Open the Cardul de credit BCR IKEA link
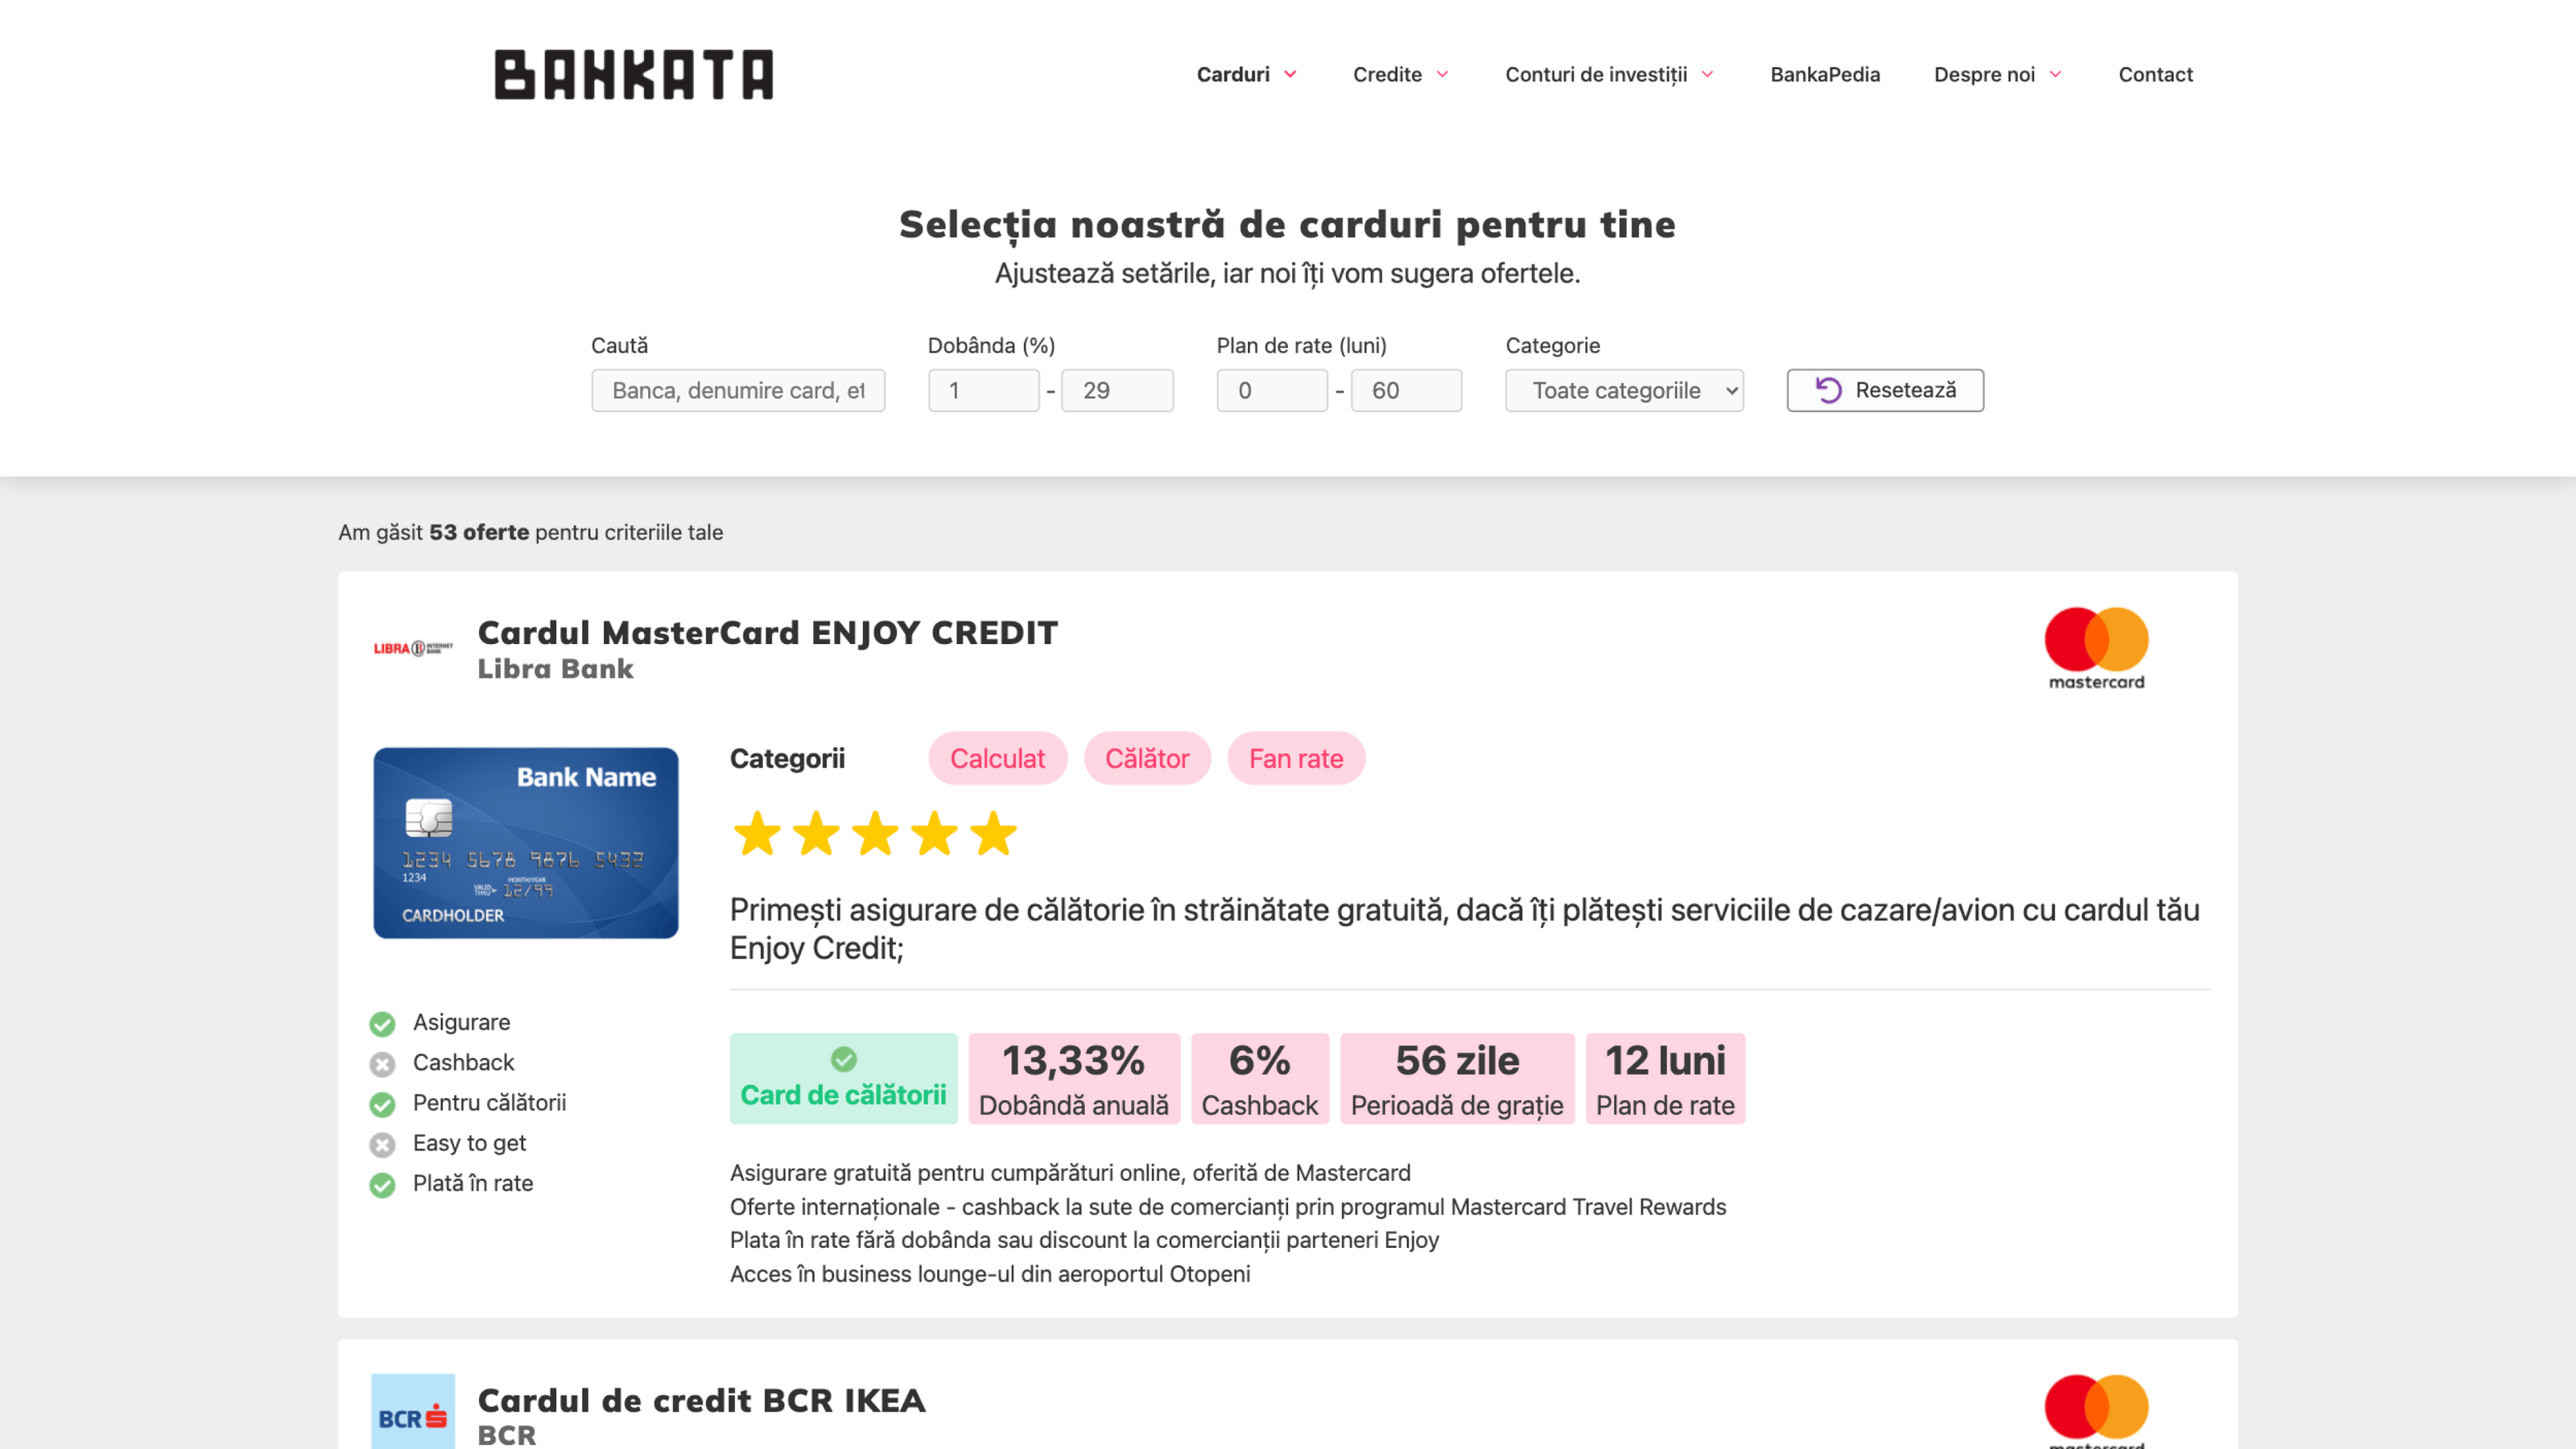2576x1449 pixels. tap(701, 1400)
